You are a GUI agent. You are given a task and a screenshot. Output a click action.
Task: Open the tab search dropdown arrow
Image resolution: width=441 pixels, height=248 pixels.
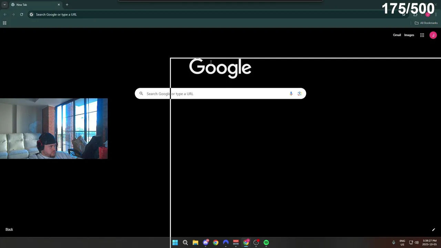4,4
